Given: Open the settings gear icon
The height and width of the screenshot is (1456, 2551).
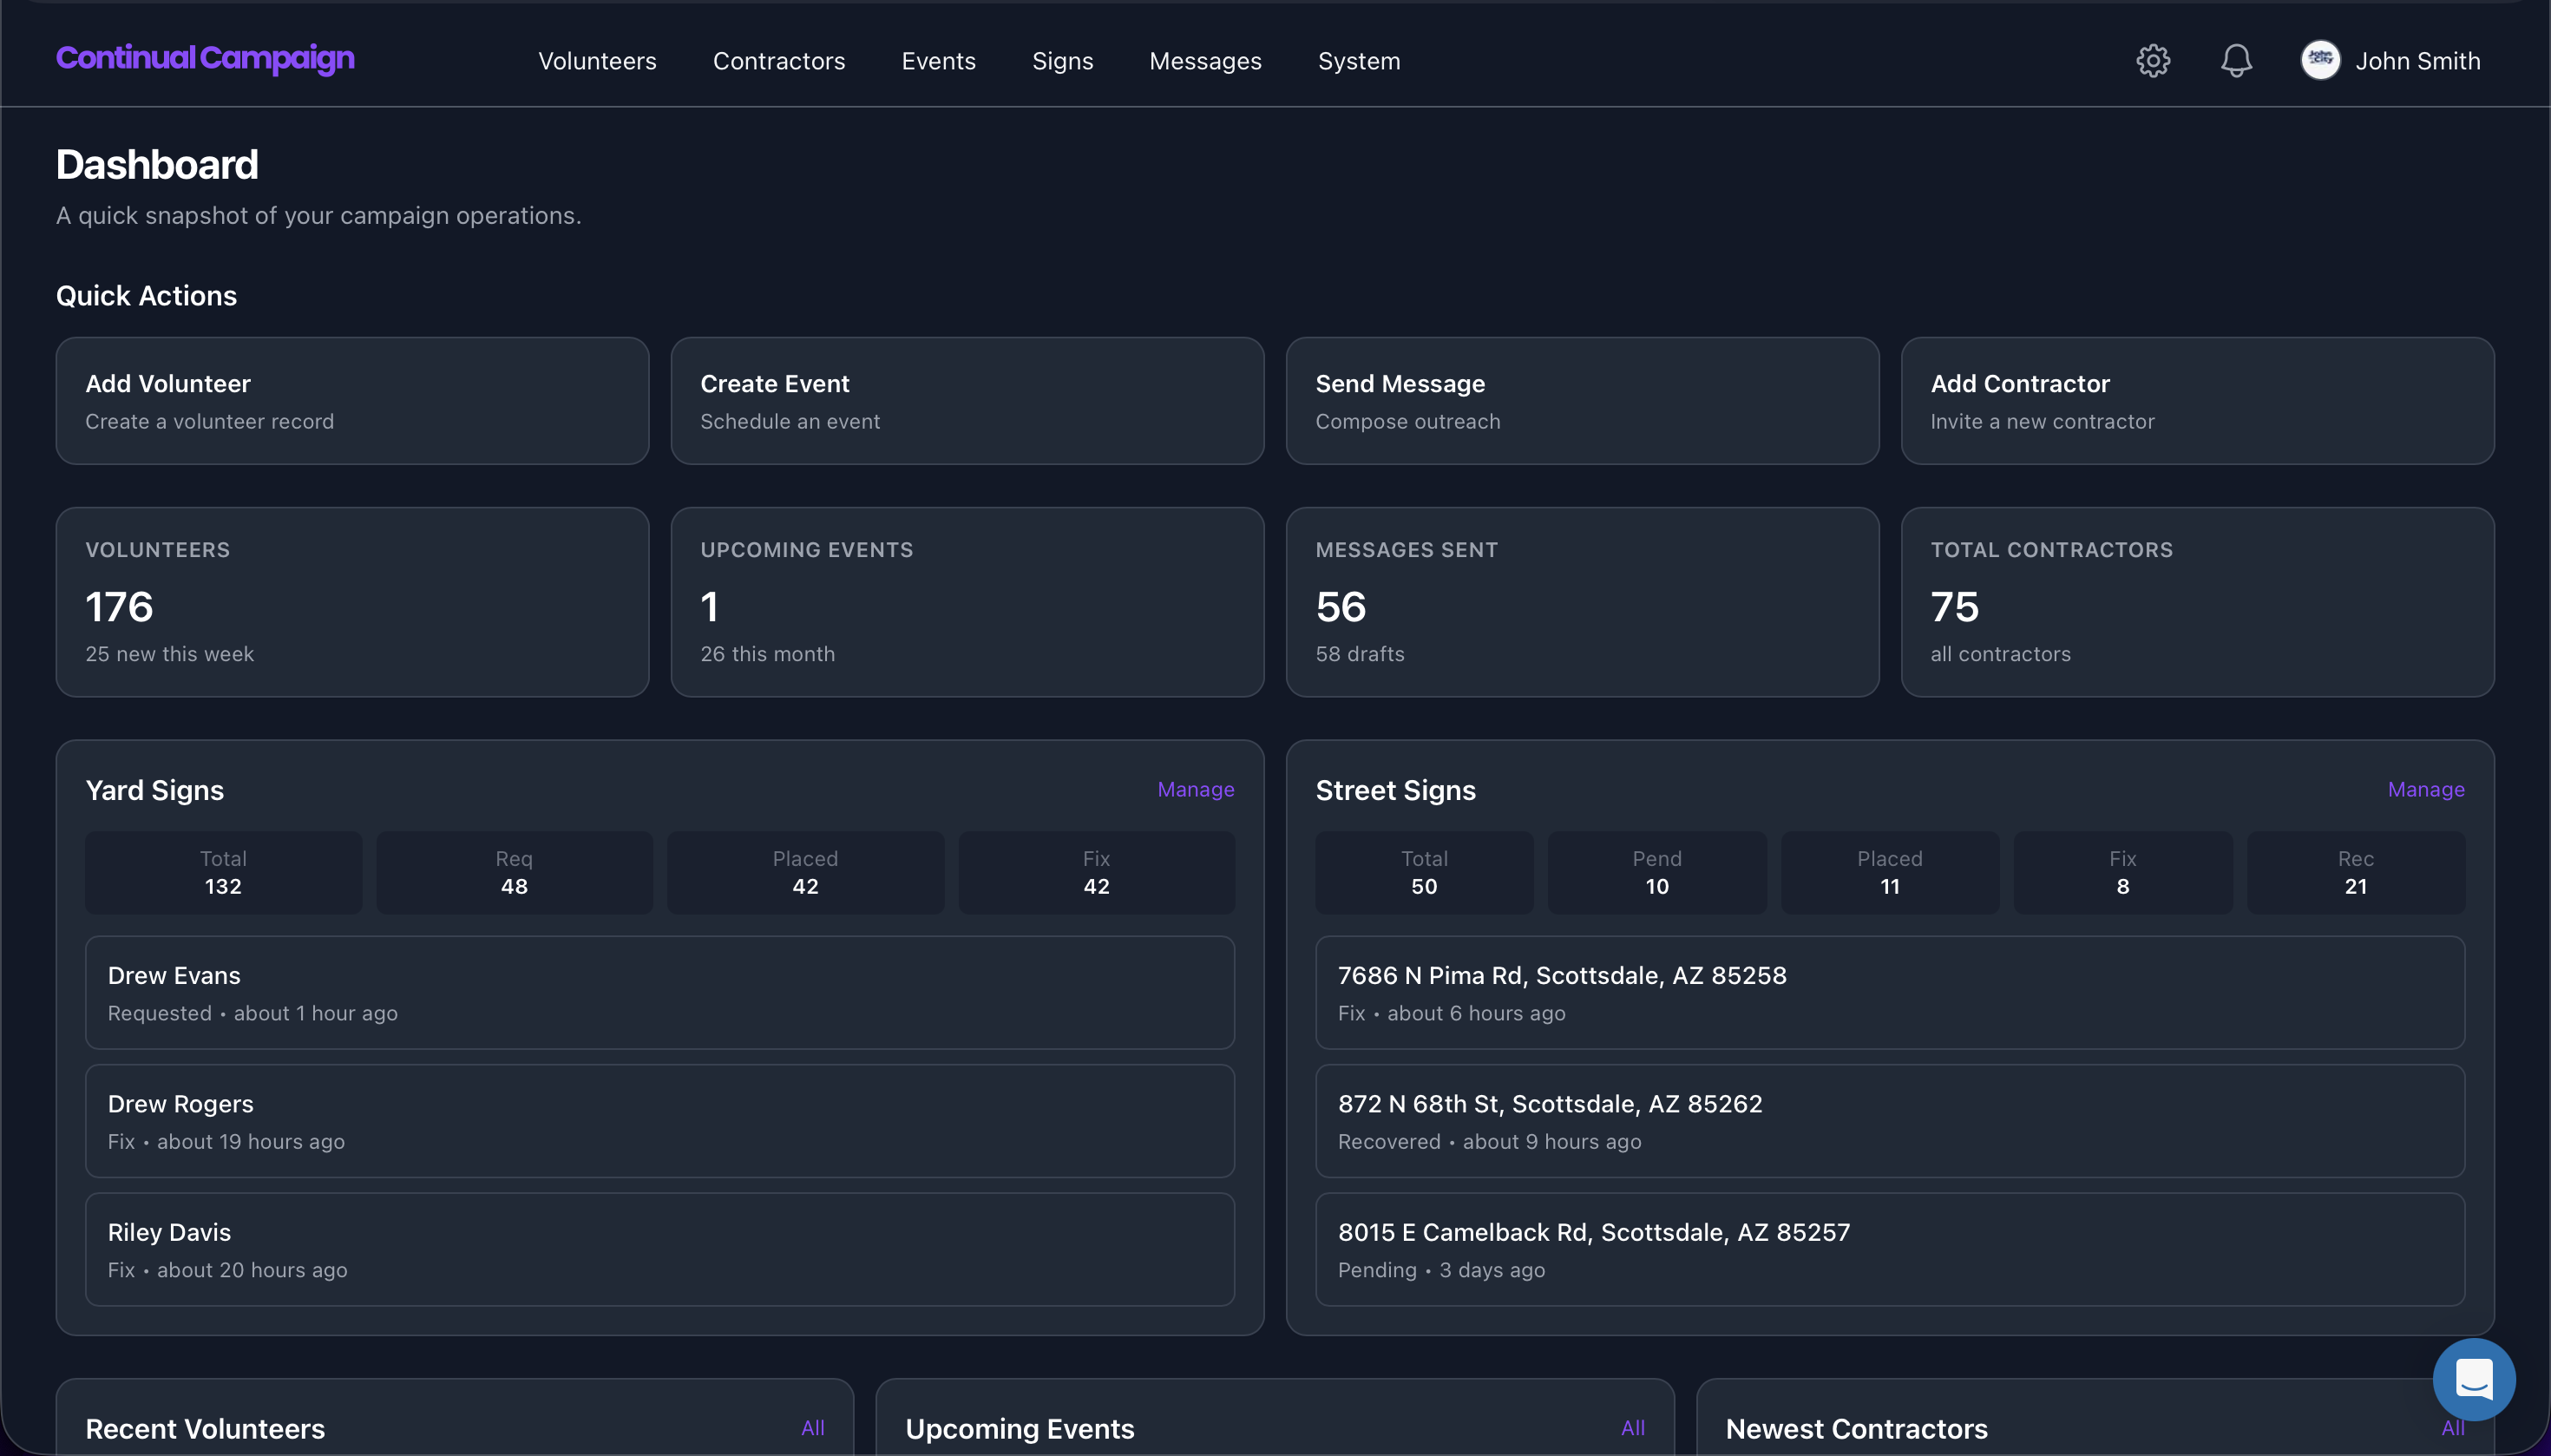Looking at the screenshot, I should [2152, 61].
